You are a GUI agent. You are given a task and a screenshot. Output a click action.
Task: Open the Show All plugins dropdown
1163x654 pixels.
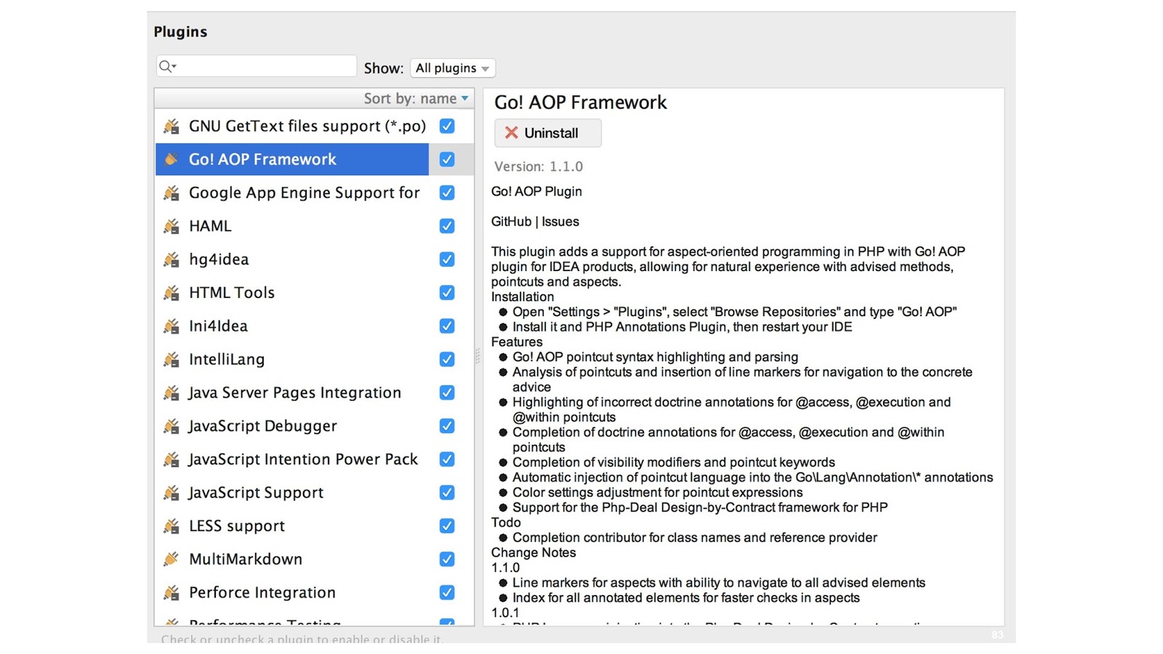[452, 68]
